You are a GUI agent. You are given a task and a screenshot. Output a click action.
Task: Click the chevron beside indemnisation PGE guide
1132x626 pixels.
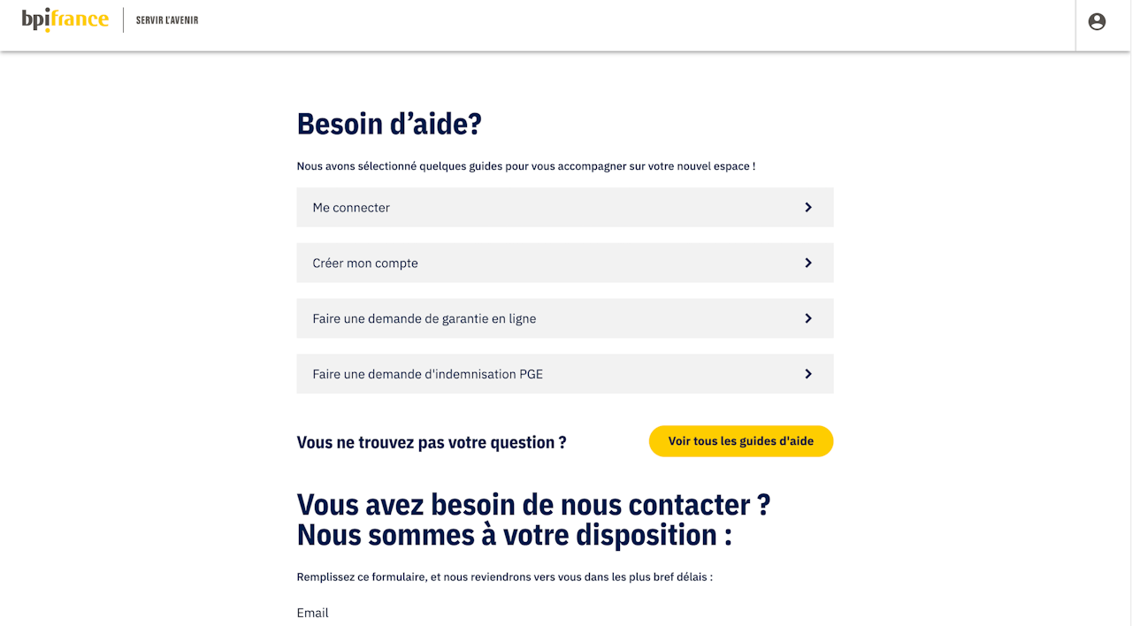tap(808, 374)
